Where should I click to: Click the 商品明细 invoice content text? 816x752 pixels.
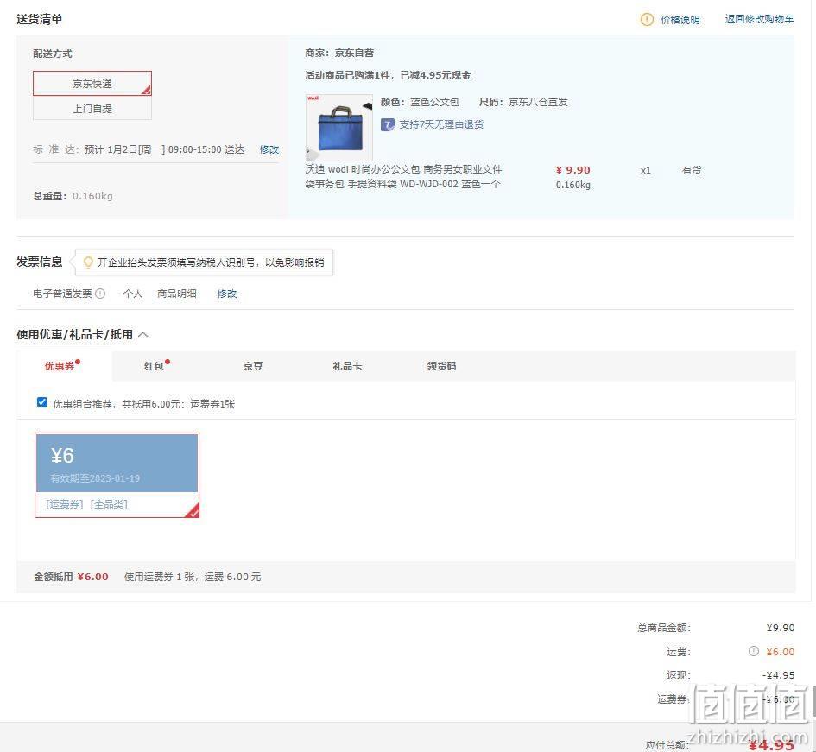tap(177, 294)
